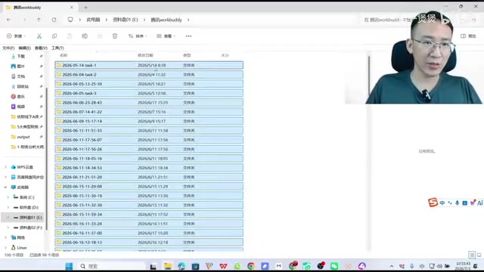Collapse the 此电脑 tree node
This screenshot has height=272, width=484.
pyautogui.click(x=5, y=187)
